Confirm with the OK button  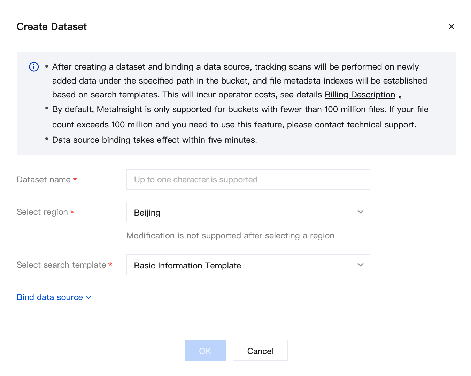[205, 350]
